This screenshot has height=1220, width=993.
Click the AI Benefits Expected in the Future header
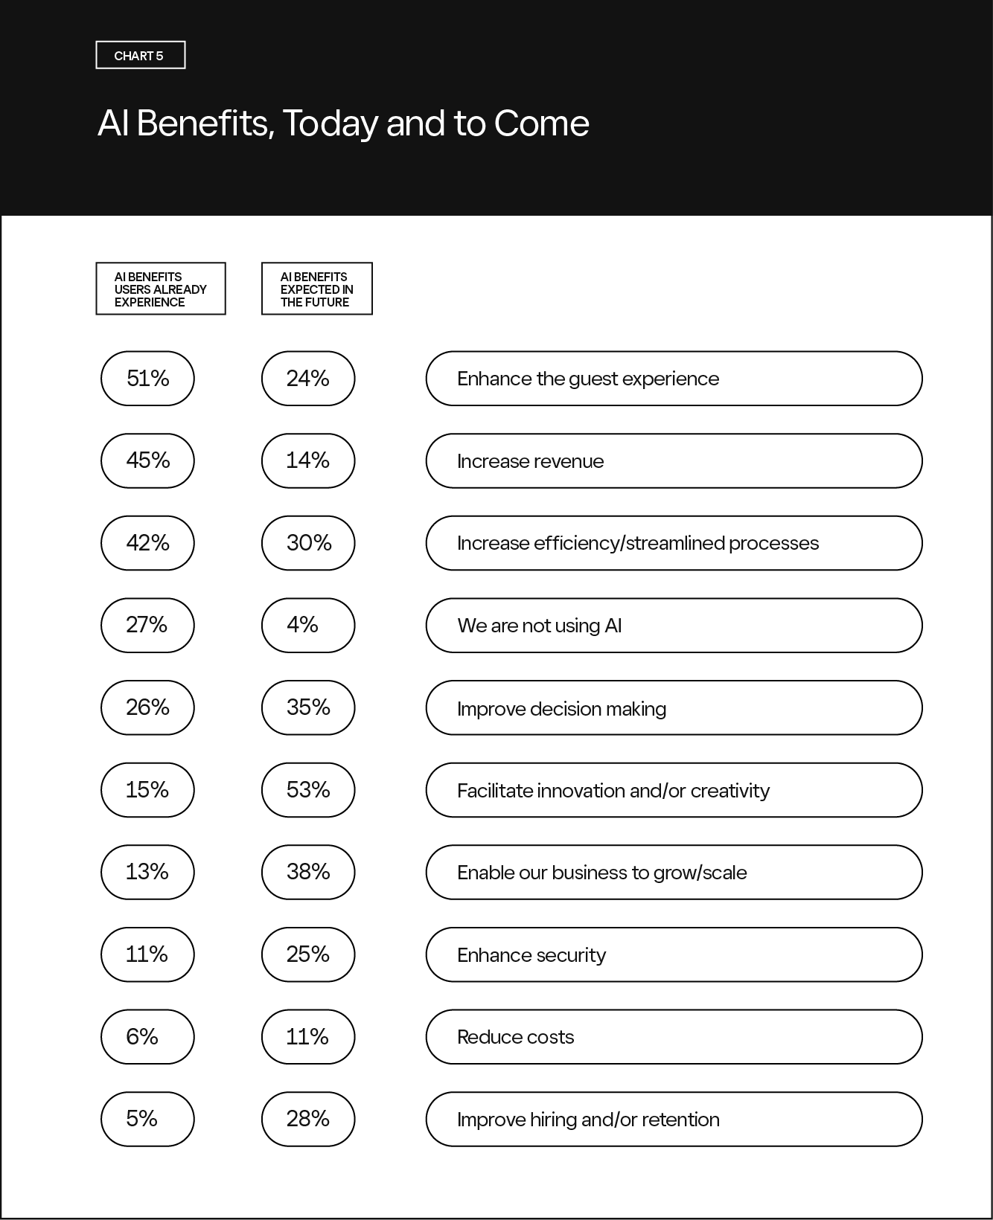(317, 289)
